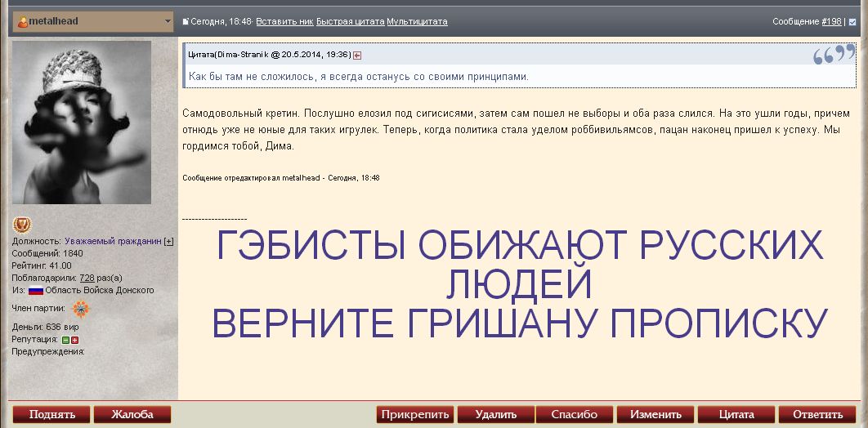Click the quote header Цитата(Dima-Stranik @ 20.5.2014, 19:36)
Image resolution: width=868 pixels, height=428 pixels.
click(270, 54)
